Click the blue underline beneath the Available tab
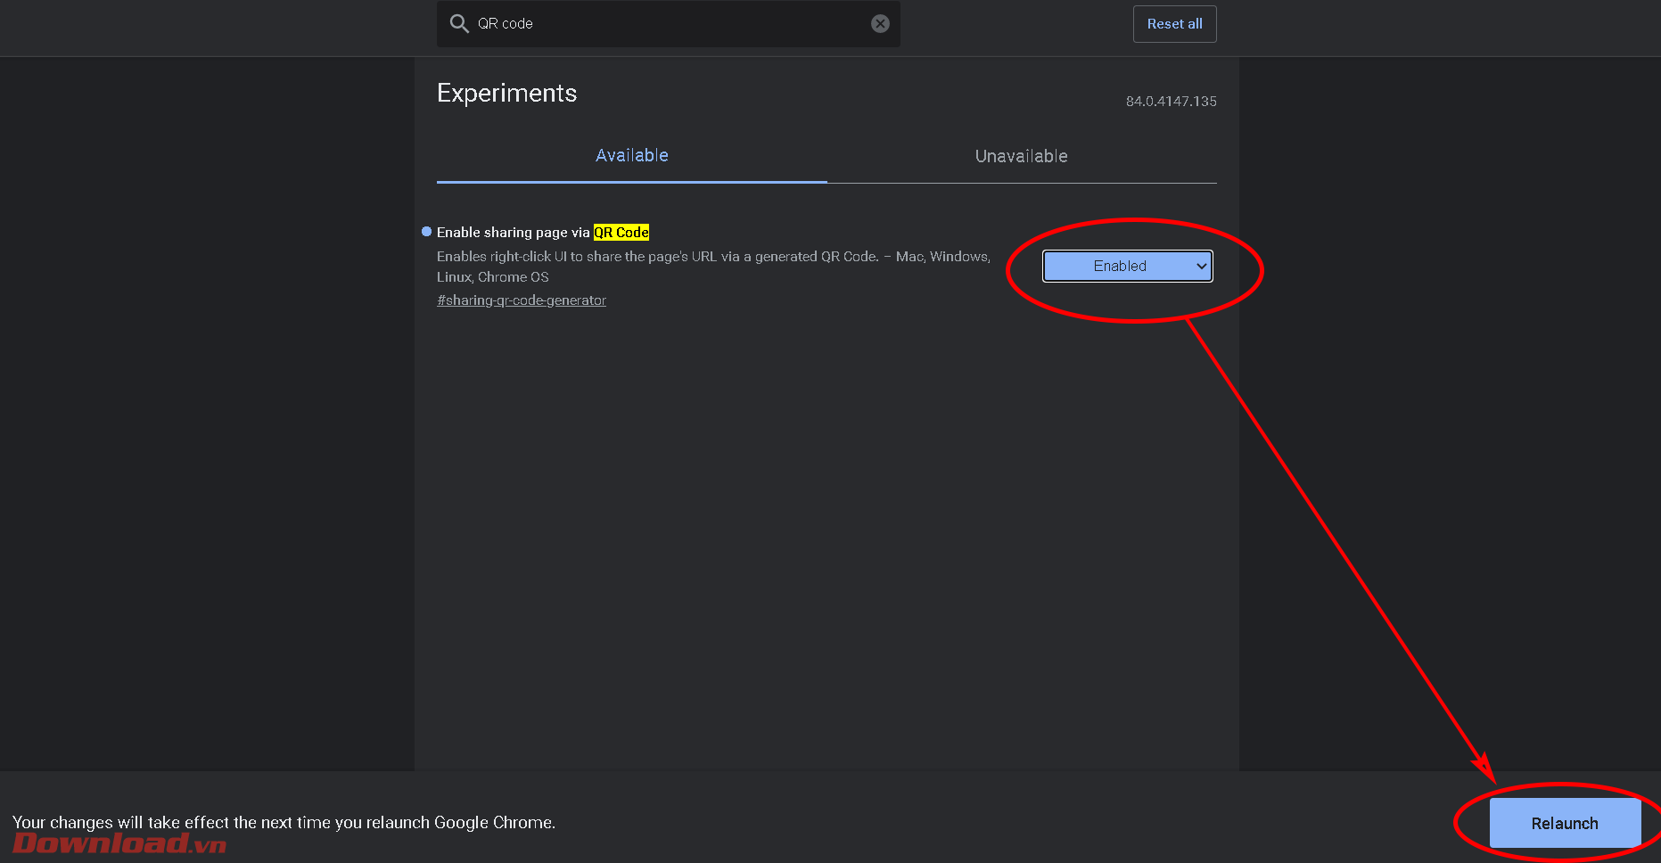 click(631, 182)
